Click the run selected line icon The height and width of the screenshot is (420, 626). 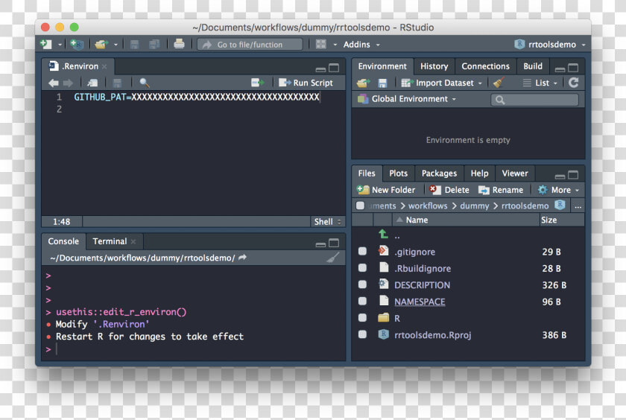pos(258,83)
